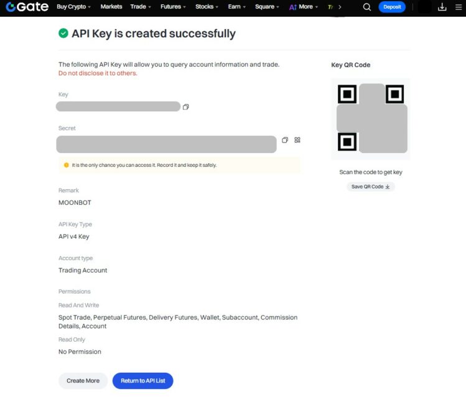Show QR code icon beside Secret
This screenshot has height=397, width=466.
pyautogui.click(x=297, y=140)
